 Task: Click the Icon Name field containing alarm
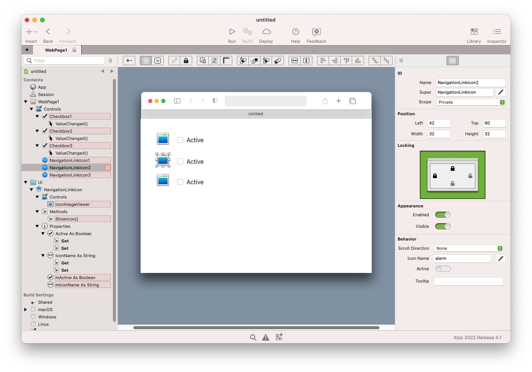pyautogui.click(x=462, y=258)
